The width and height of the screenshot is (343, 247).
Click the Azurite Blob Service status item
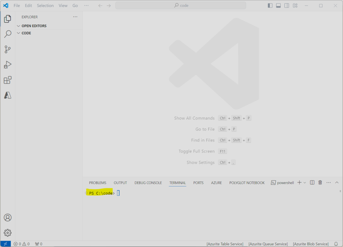(x=311, y=244)
